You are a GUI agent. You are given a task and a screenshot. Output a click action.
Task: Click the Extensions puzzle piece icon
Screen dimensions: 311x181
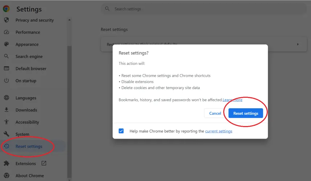(x=6, y=163)
